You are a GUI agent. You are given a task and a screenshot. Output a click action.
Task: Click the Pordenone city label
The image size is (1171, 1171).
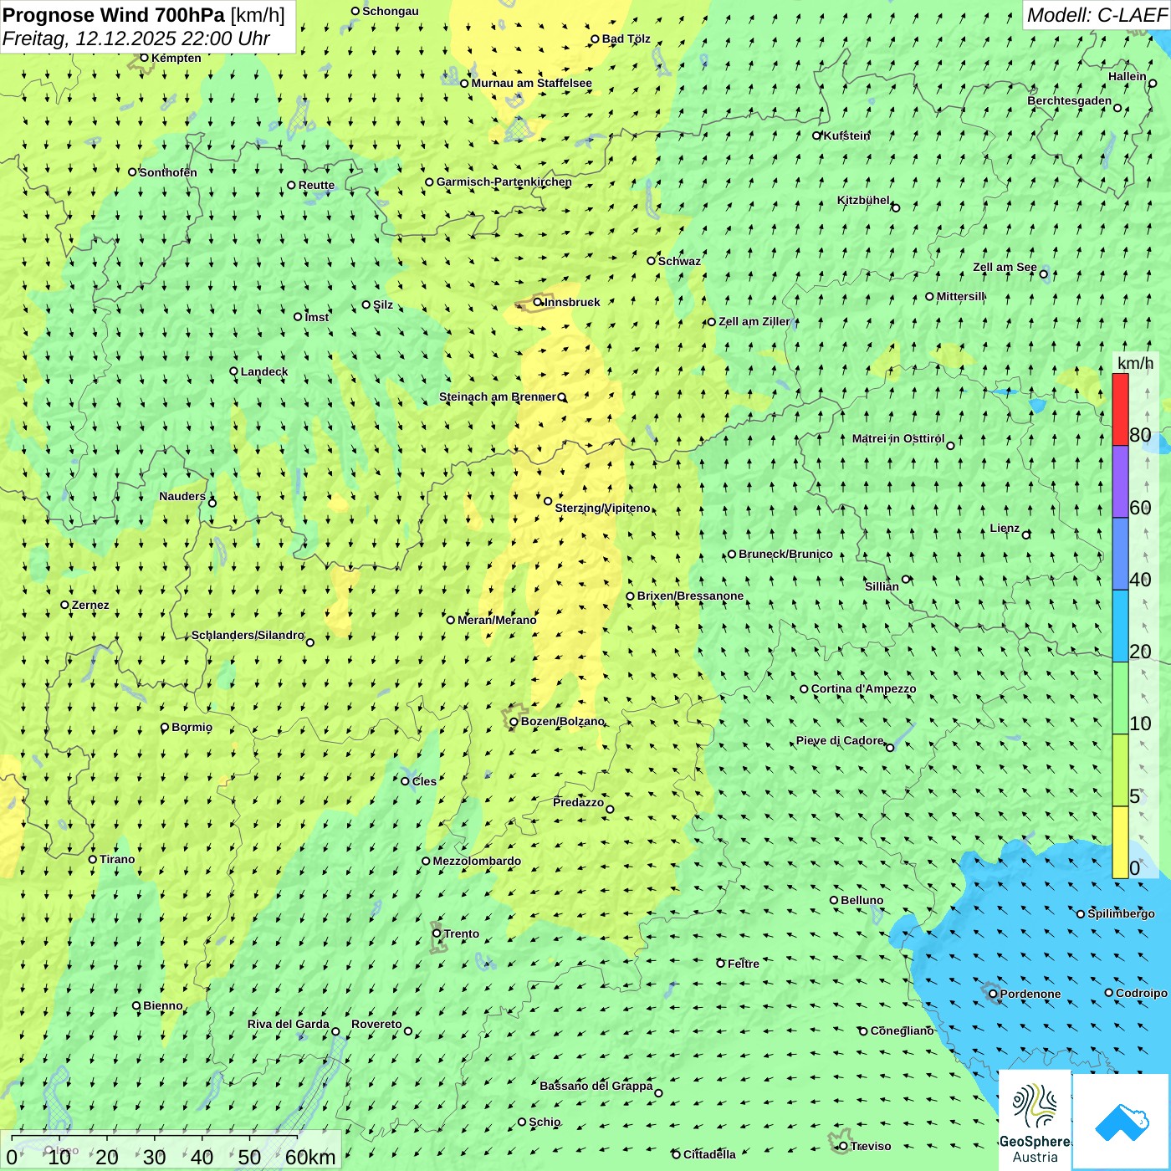tap(1030, 995)
